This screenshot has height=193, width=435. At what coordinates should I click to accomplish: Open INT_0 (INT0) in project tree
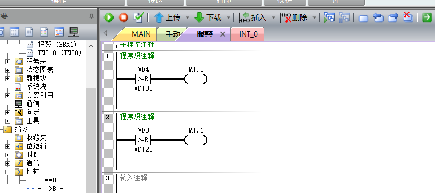59,52
